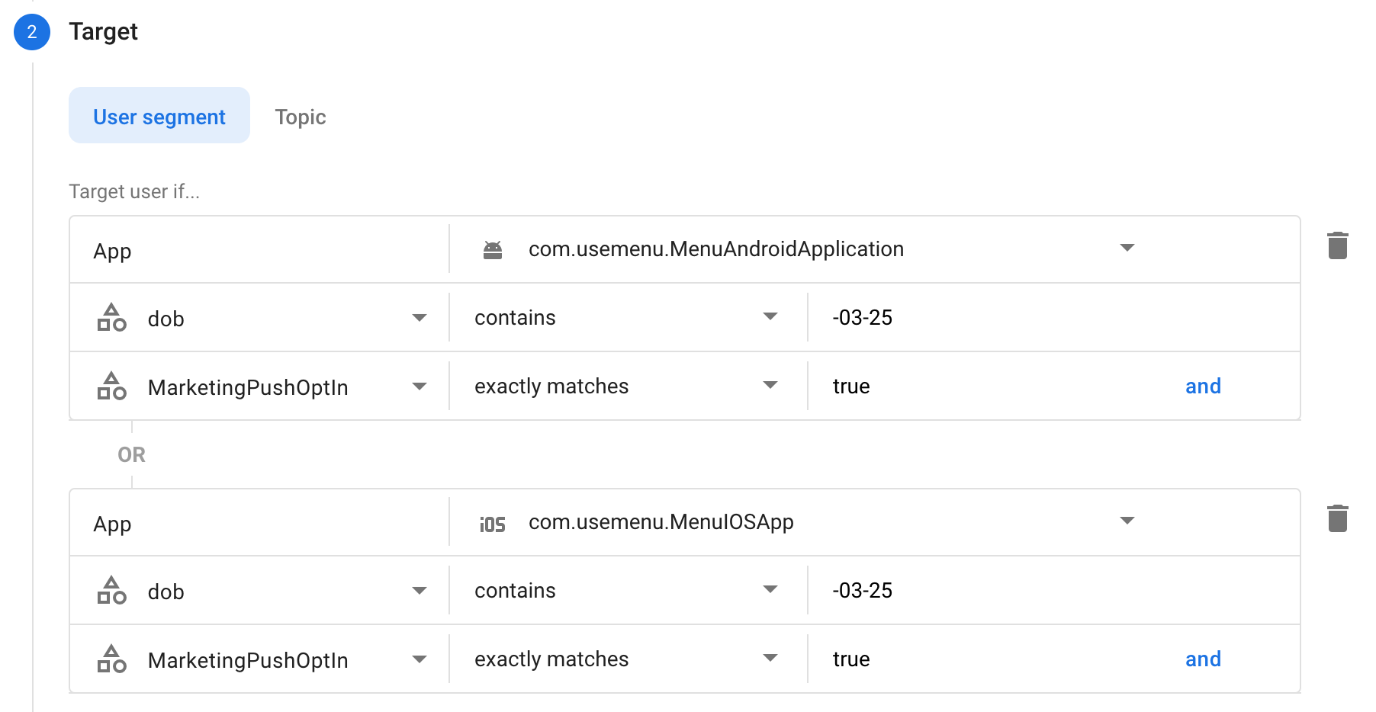Click the property icon beside iOS dob condition
1376x712 pixels.
point(112,590)
